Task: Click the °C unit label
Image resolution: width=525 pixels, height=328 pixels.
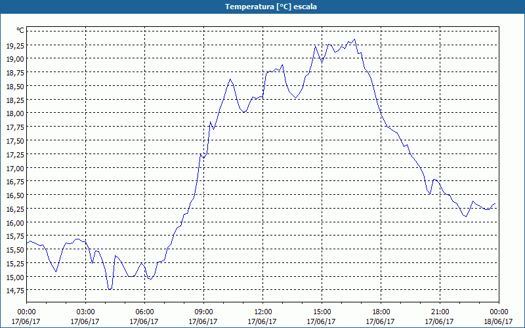Action: pyautogui.click(x=20, y=30)
